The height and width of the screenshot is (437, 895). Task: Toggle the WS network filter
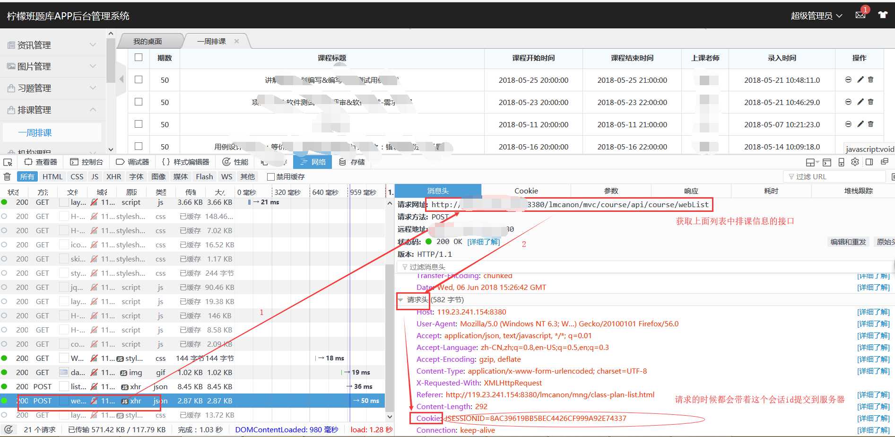(x=227, y=176)
